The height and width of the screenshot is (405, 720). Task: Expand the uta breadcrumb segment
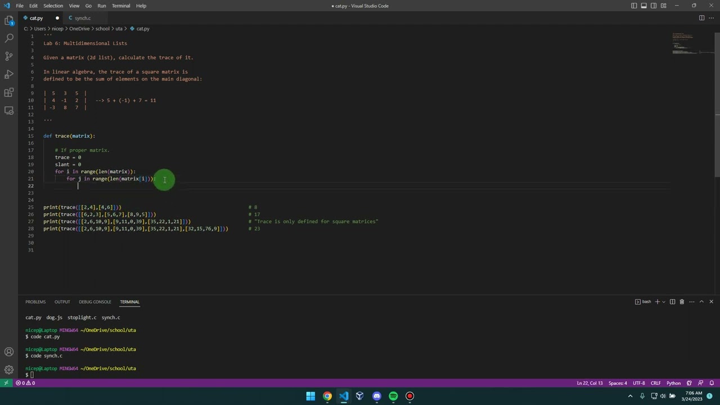(x=119, y=29)
